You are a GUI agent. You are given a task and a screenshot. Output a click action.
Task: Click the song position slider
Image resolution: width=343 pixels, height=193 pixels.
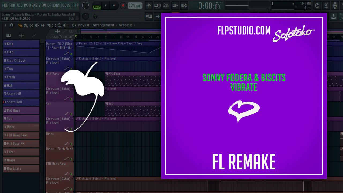[x=118, y=17]
